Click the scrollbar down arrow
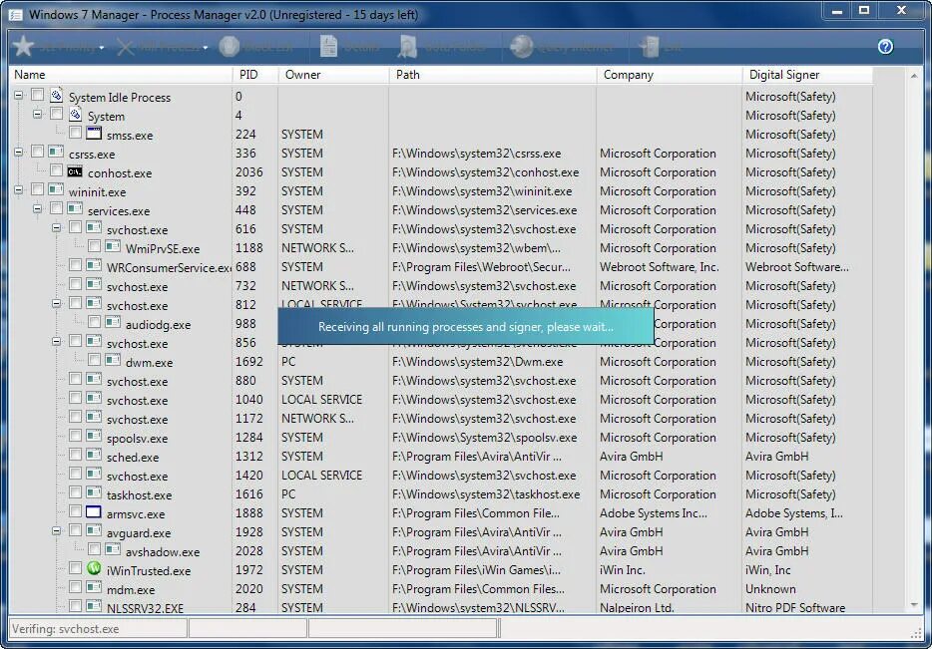This screenshot has height=649, width=932. (x=914, y=605)
